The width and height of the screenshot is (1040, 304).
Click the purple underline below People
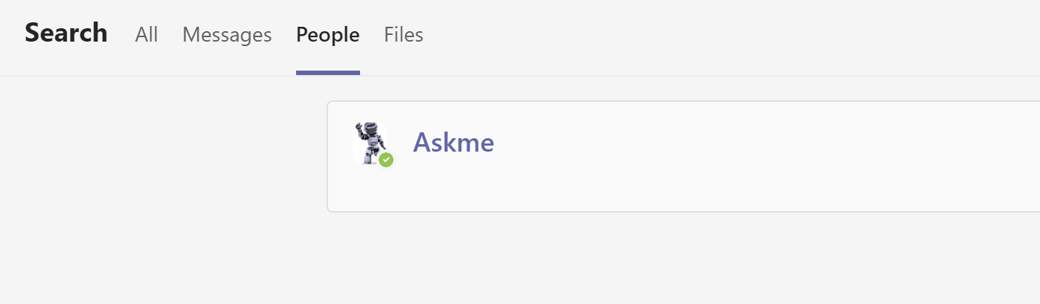(327, 73)
